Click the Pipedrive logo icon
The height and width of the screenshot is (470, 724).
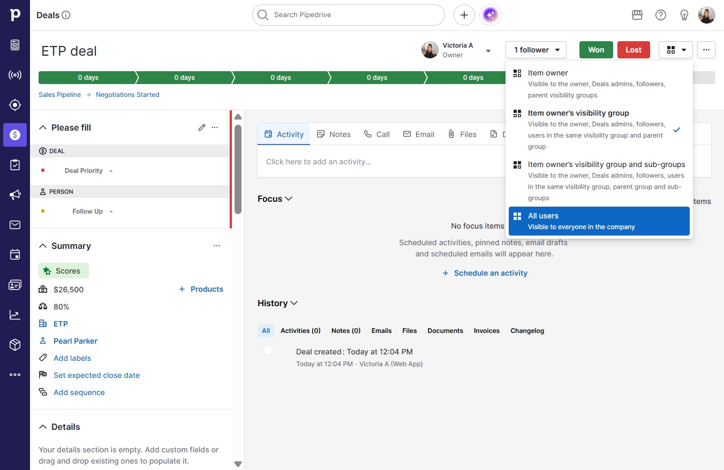15,15
